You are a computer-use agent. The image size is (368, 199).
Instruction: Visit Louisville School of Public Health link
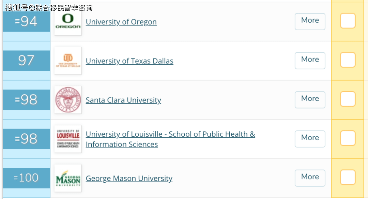[x=170, y=139]
